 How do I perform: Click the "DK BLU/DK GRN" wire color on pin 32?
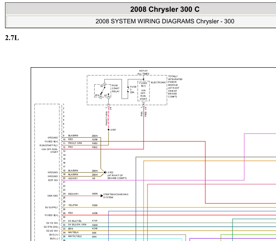77,225
